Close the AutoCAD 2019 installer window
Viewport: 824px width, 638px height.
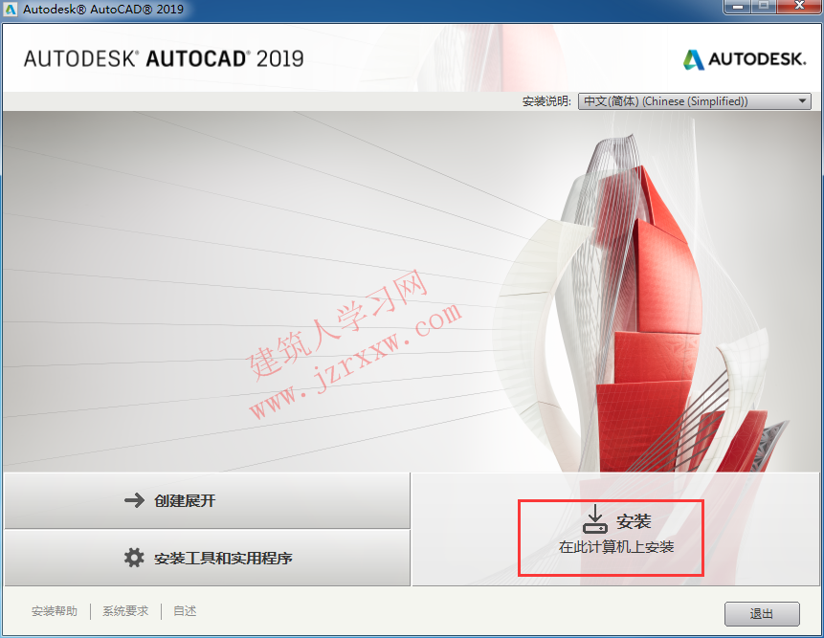pyautogui.click(x=799, y=6)
